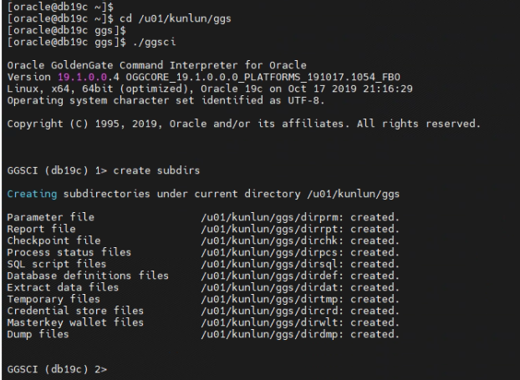Click 'OGGCORE_19.1.0.0.0_PLATFORMS_191017.1054_FBO' build string
This screenshot has height=380, width=520.
tap(263, 77)
